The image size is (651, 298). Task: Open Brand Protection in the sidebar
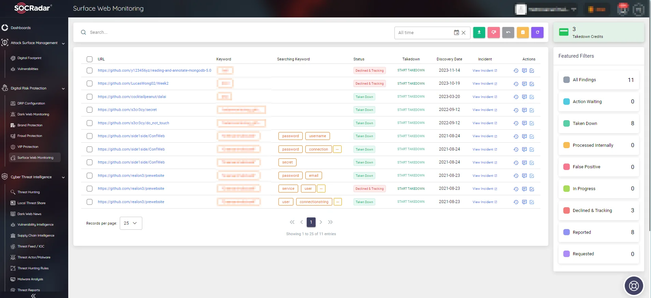click(x=30, y=125)
